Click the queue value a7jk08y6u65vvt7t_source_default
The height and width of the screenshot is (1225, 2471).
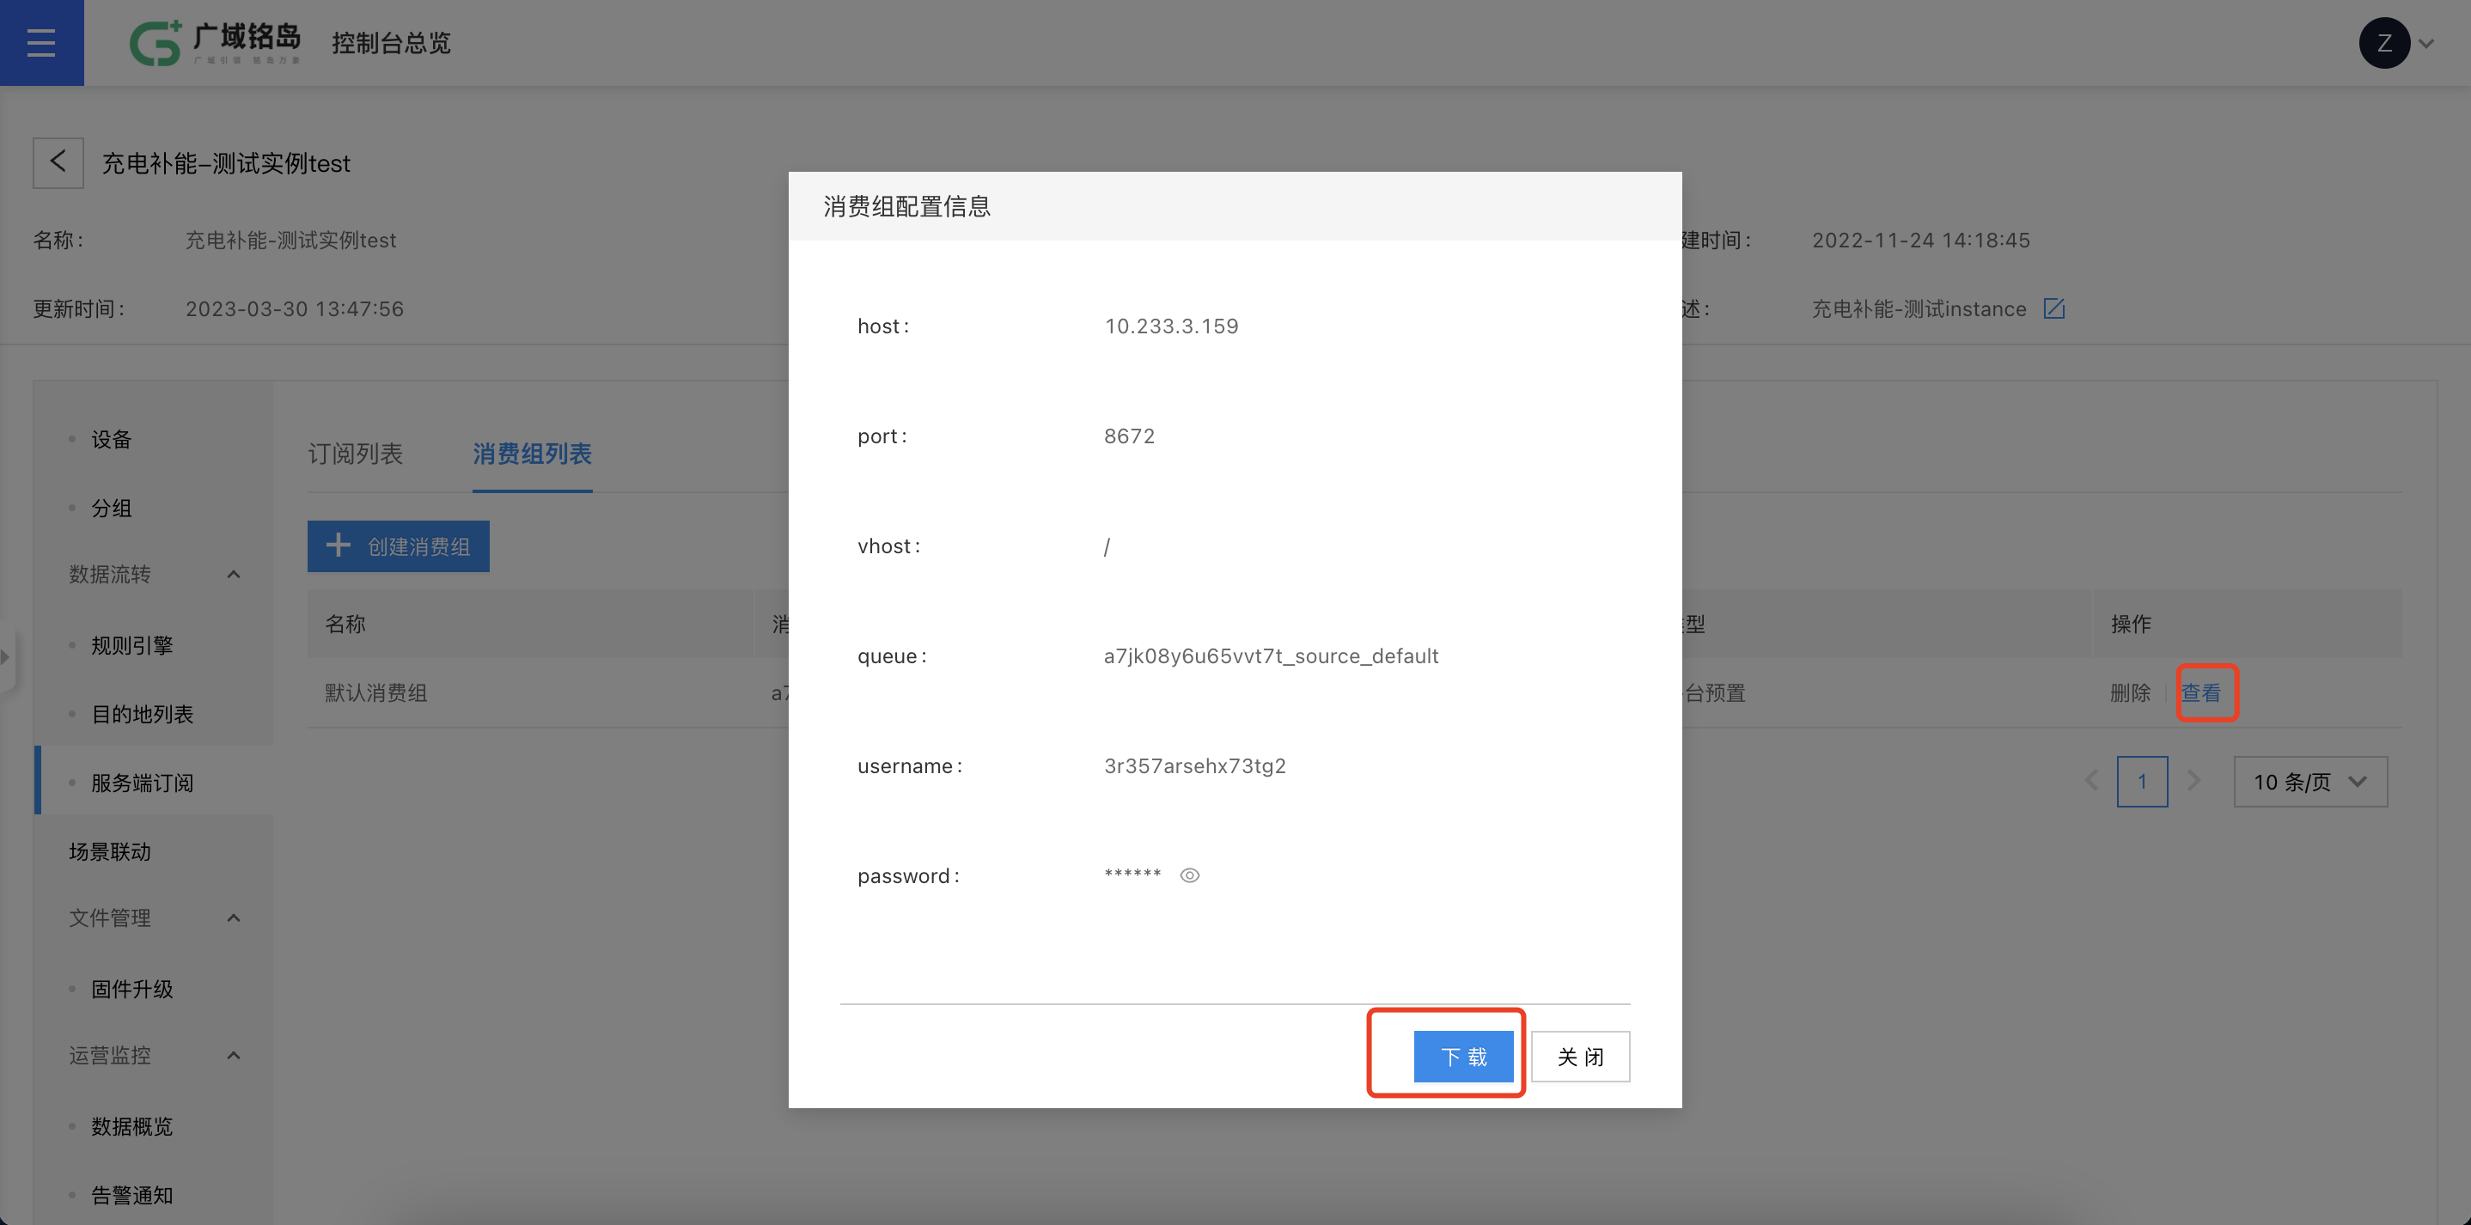click(1271, 656)
